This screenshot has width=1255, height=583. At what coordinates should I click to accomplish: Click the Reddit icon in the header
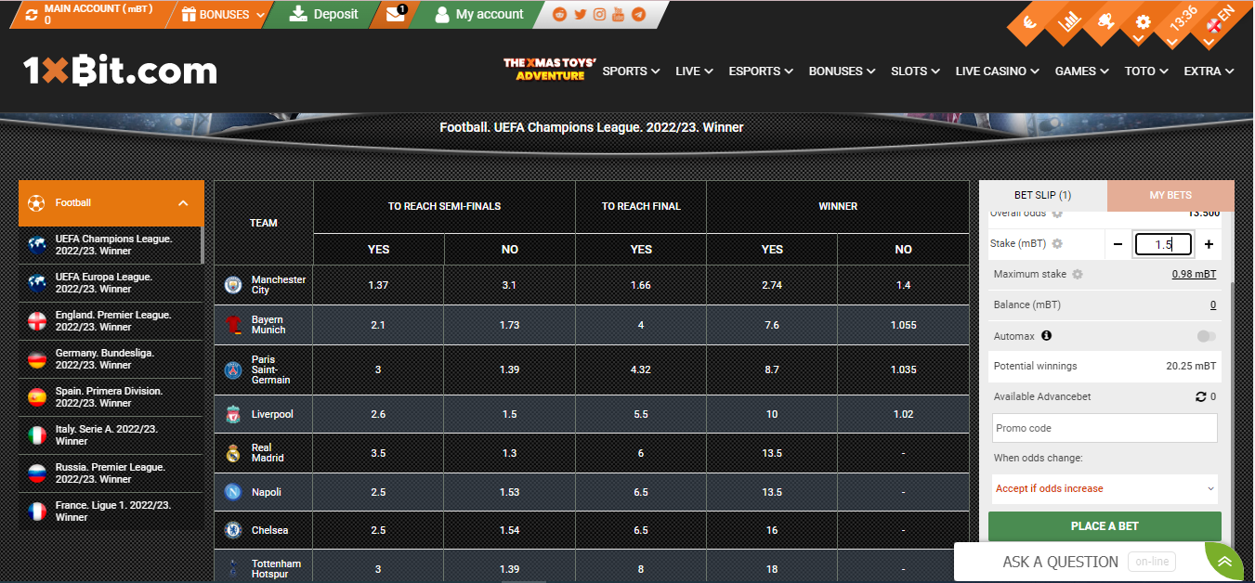pyautogui.click(x=559, y=15)
